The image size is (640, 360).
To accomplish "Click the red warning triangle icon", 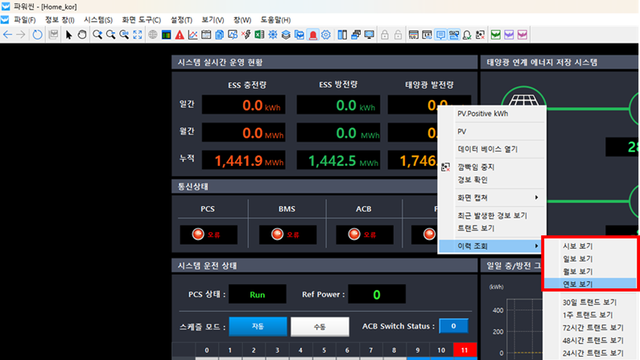I will tap(180, 35).
